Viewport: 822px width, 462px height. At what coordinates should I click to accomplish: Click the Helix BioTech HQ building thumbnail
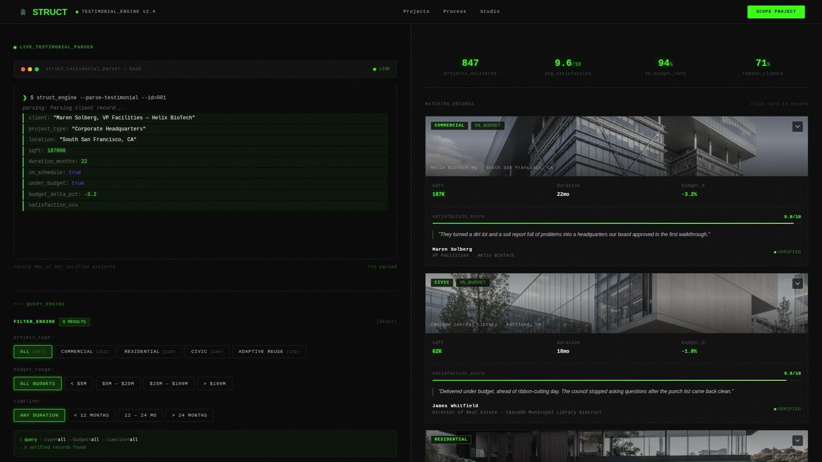[616, 146]
